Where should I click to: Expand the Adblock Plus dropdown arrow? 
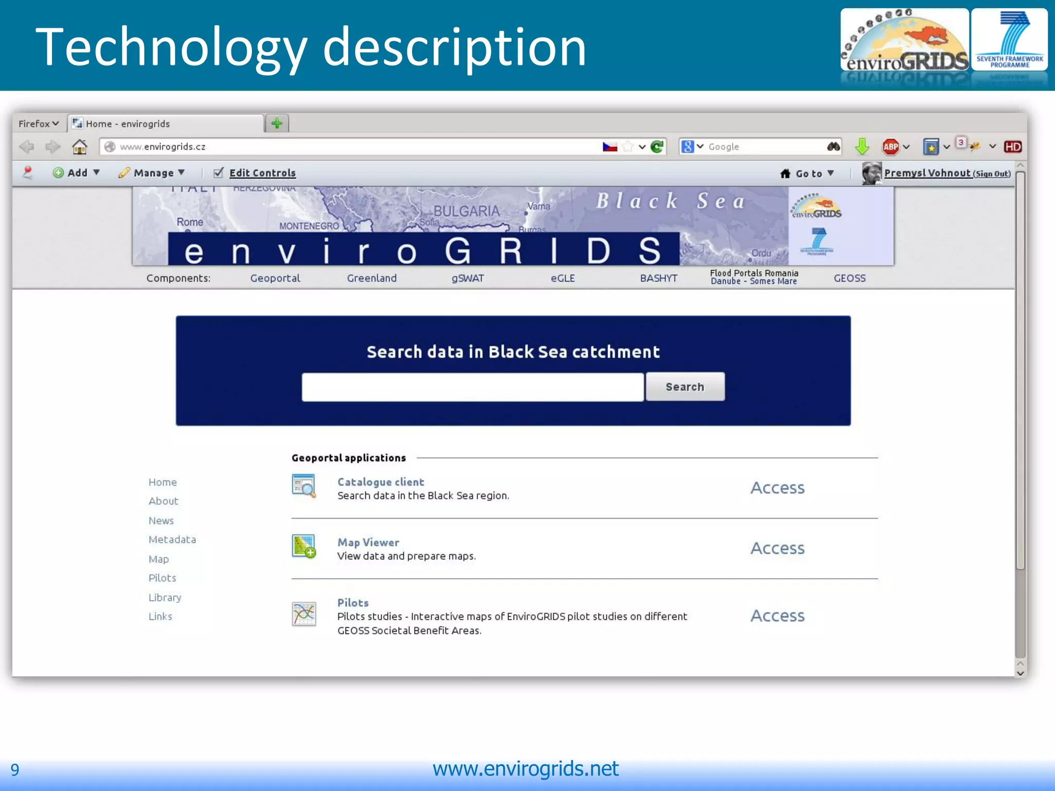(907, 147)
